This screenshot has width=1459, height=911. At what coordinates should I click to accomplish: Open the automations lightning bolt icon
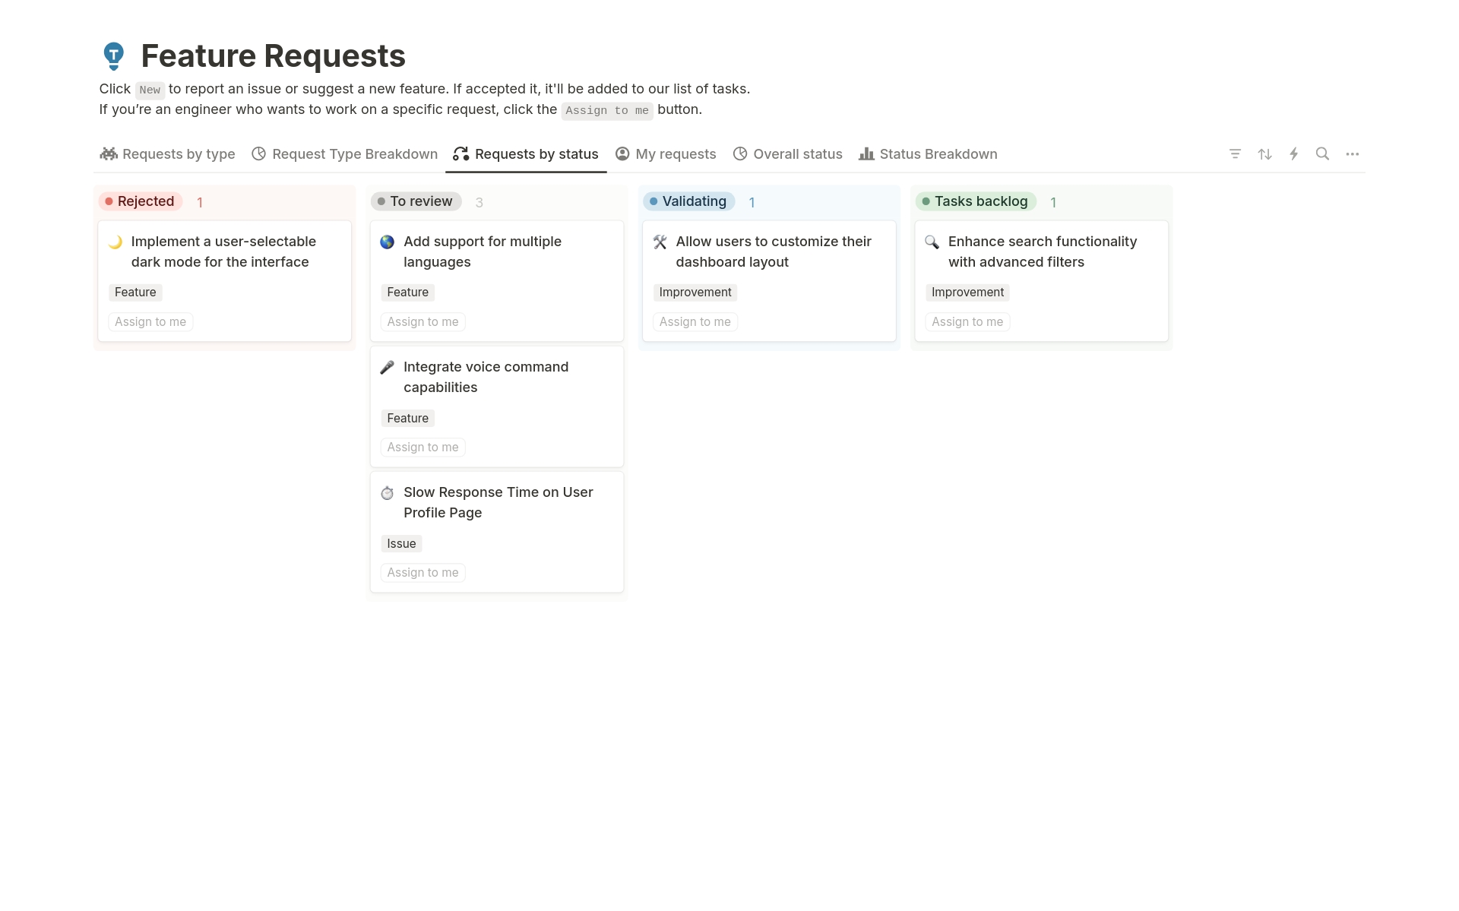(1293, 154)
